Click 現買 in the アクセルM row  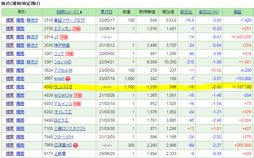[10, 70]
